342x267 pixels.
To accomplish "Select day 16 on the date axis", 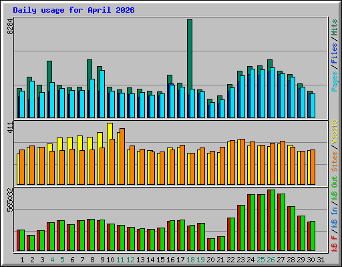I will click(x=170, y=260).
